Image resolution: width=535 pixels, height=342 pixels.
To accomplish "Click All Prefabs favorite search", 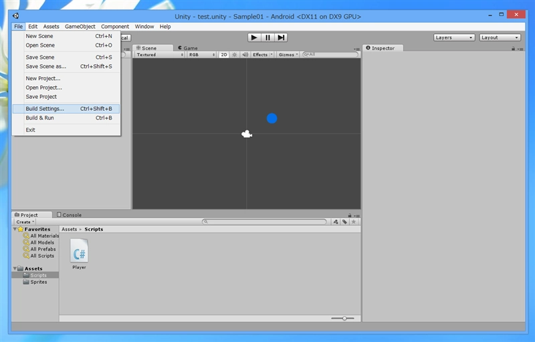I will (x=39, y=249).
